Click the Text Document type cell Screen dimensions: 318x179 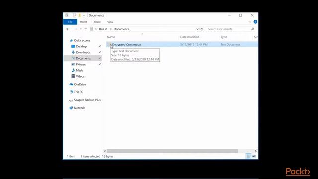tap(230, 44)
